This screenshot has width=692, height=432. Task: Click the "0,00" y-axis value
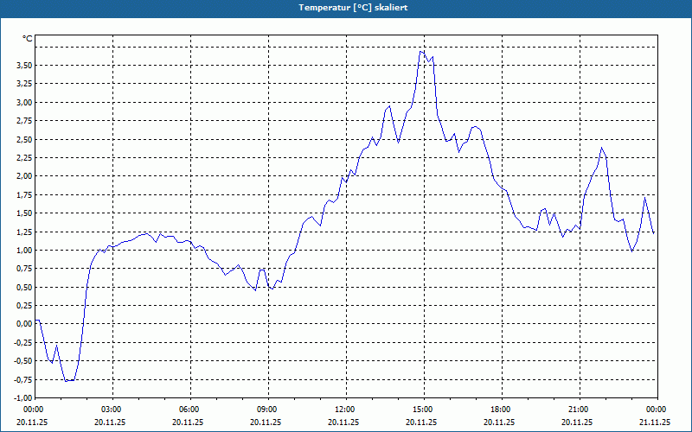[24, 324]
